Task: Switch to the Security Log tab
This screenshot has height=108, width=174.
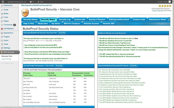Action: [x=65, y=20]
